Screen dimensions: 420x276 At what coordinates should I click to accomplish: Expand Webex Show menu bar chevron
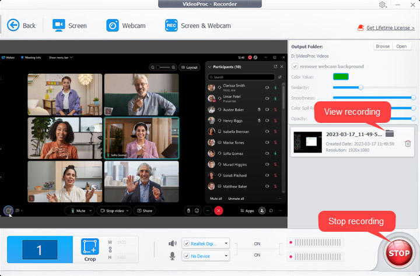pos(71,58)
